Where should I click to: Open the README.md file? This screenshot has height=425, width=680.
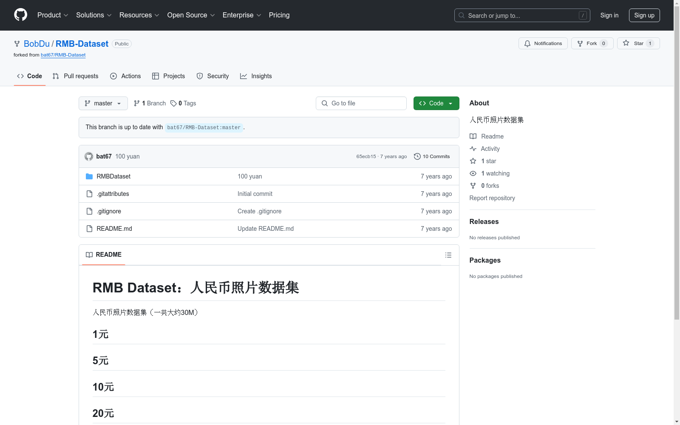click(114, 229)
